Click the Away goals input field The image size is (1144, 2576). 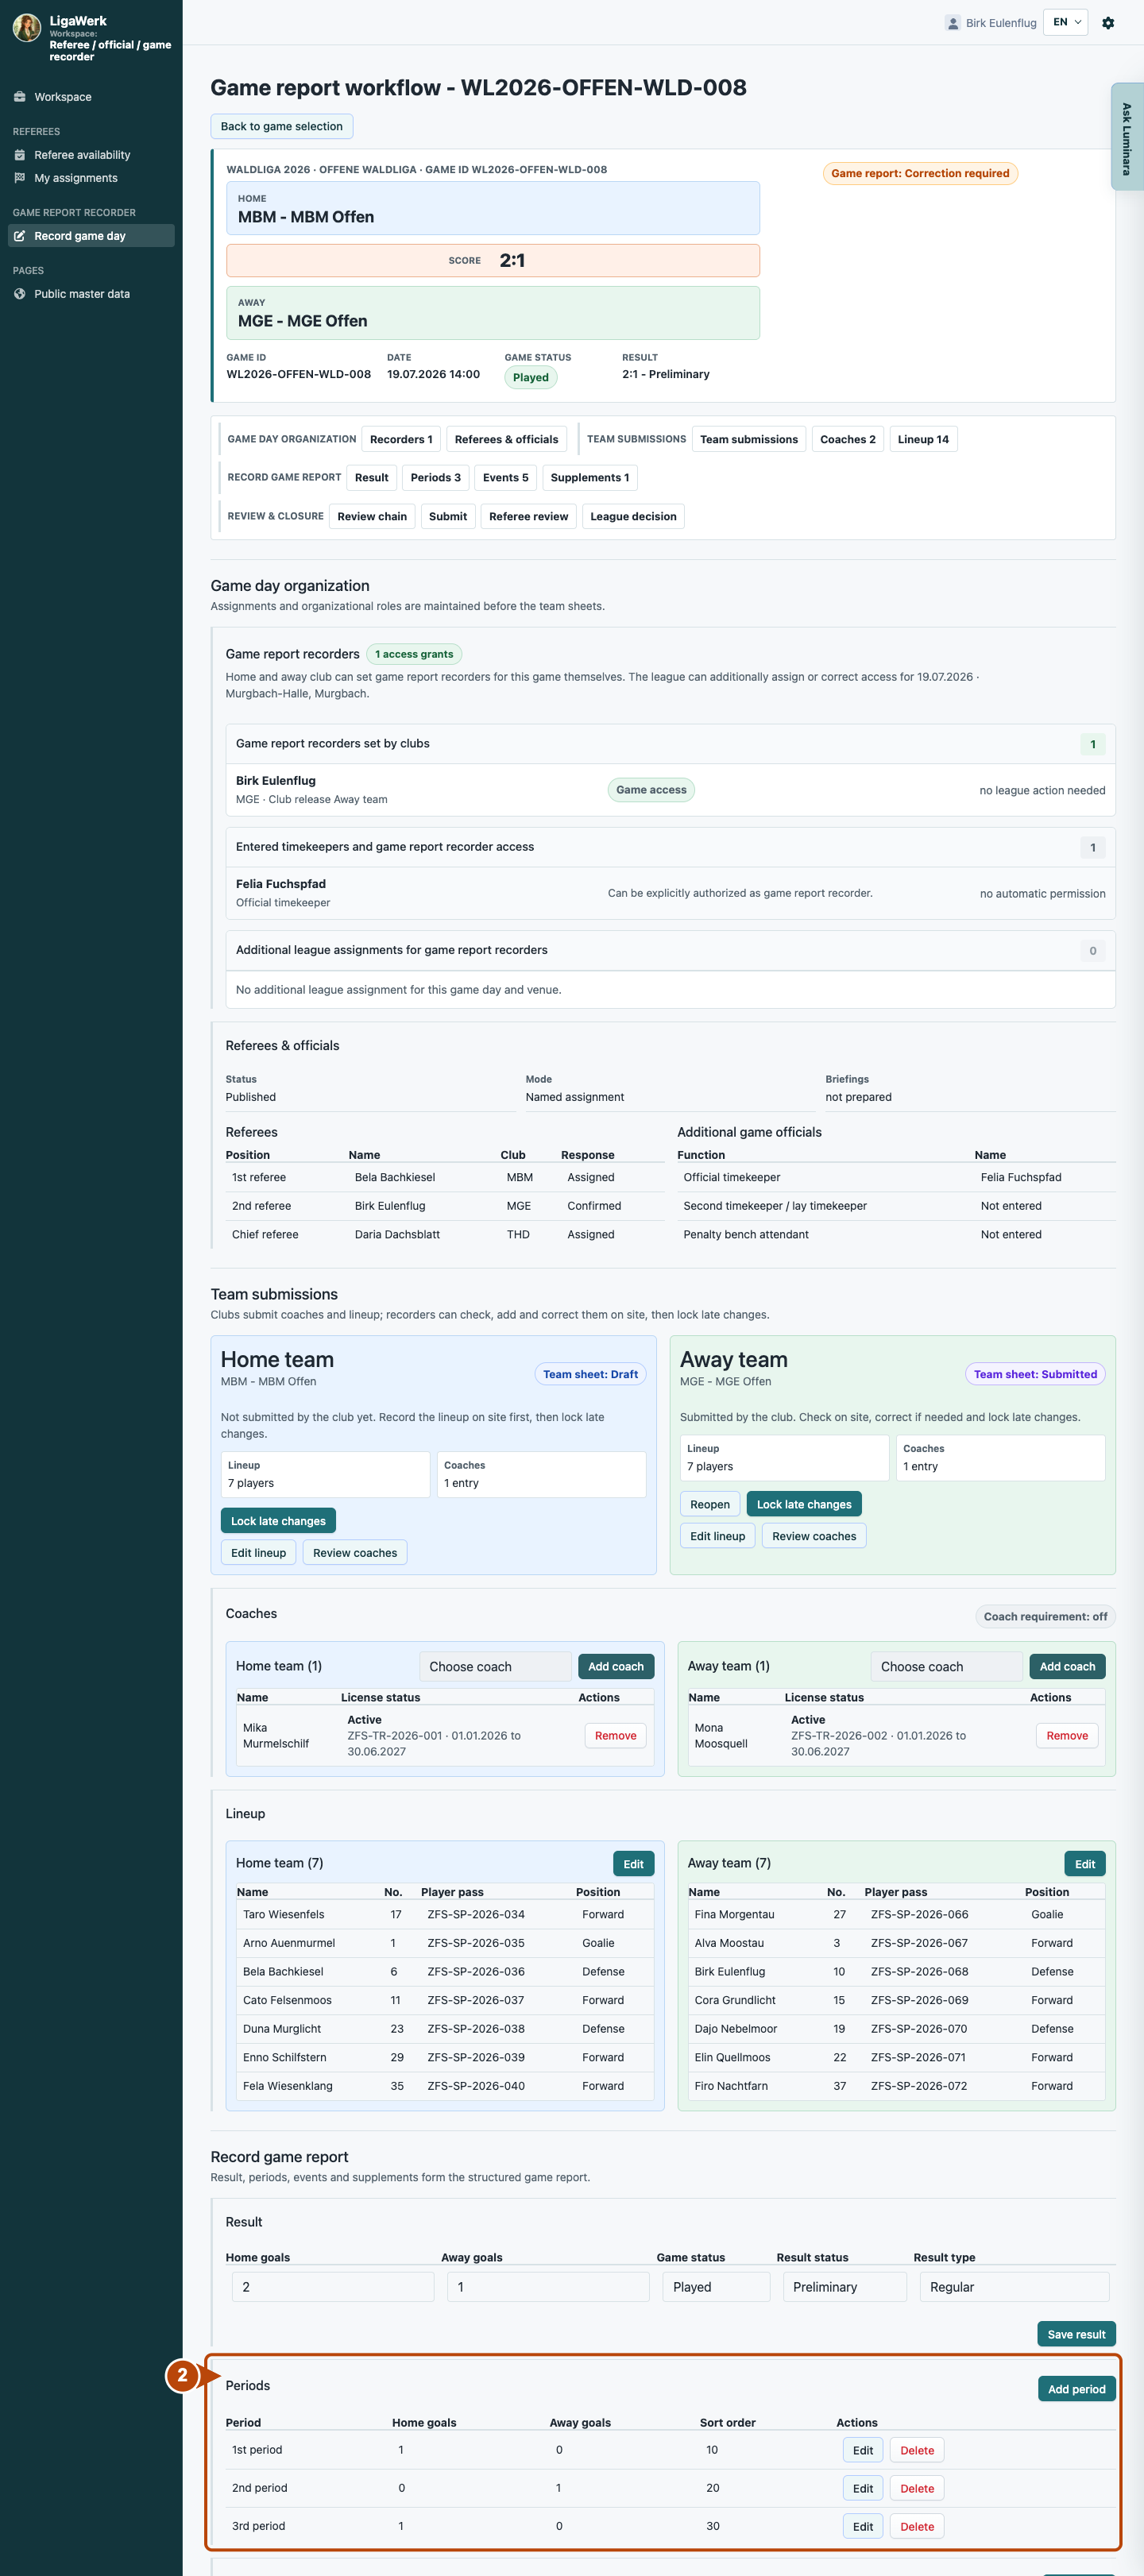(548, 2287)
